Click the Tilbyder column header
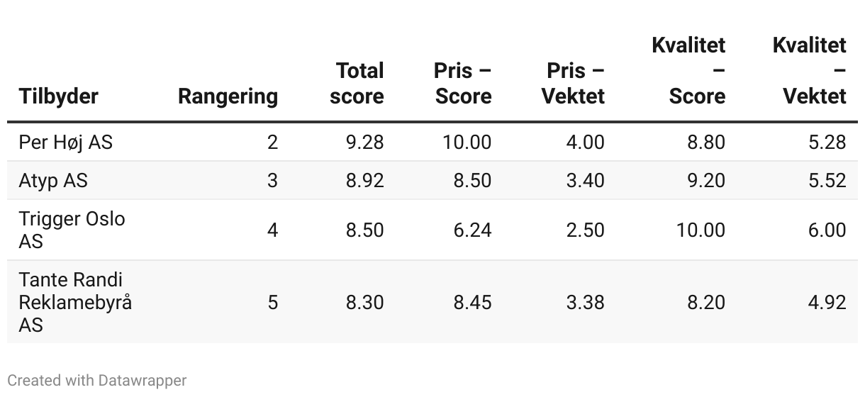Screen dimensions: 865x397 [58, 96]
